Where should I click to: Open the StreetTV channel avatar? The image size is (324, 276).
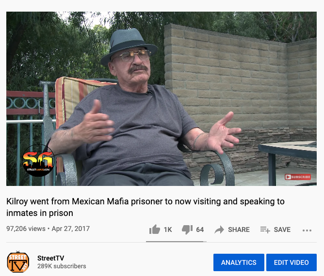(18, 262)
